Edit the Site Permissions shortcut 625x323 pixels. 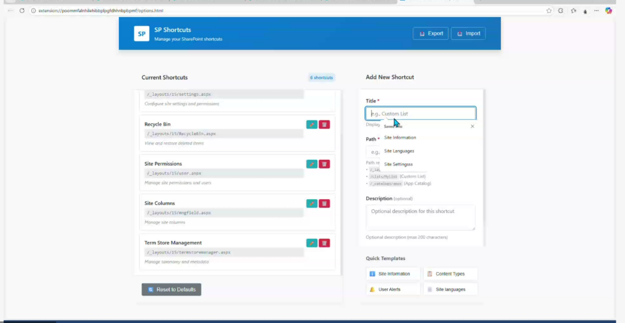tap(311, 164)
